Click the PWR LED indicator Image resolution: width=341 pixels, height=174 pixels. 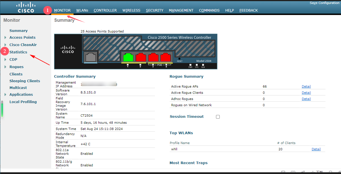190,65
